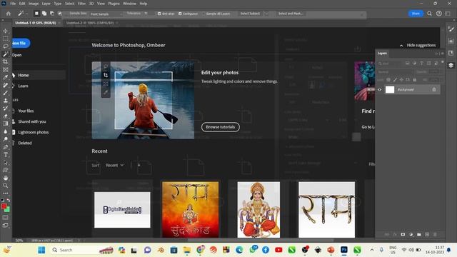457x257 pixels.
Task: Open the Layers panel icon in right dock
Action: pyautogui.click(x=451, y=65)
